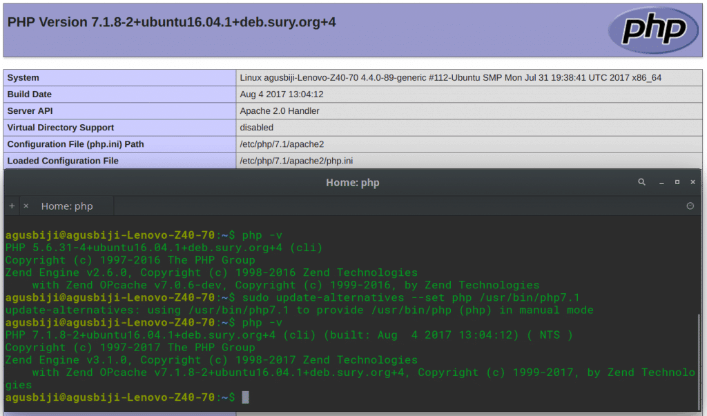This screenshot has height=416, width=707.
Task: Open terminal search with the magnifier icon
Action: pos(641,182)
